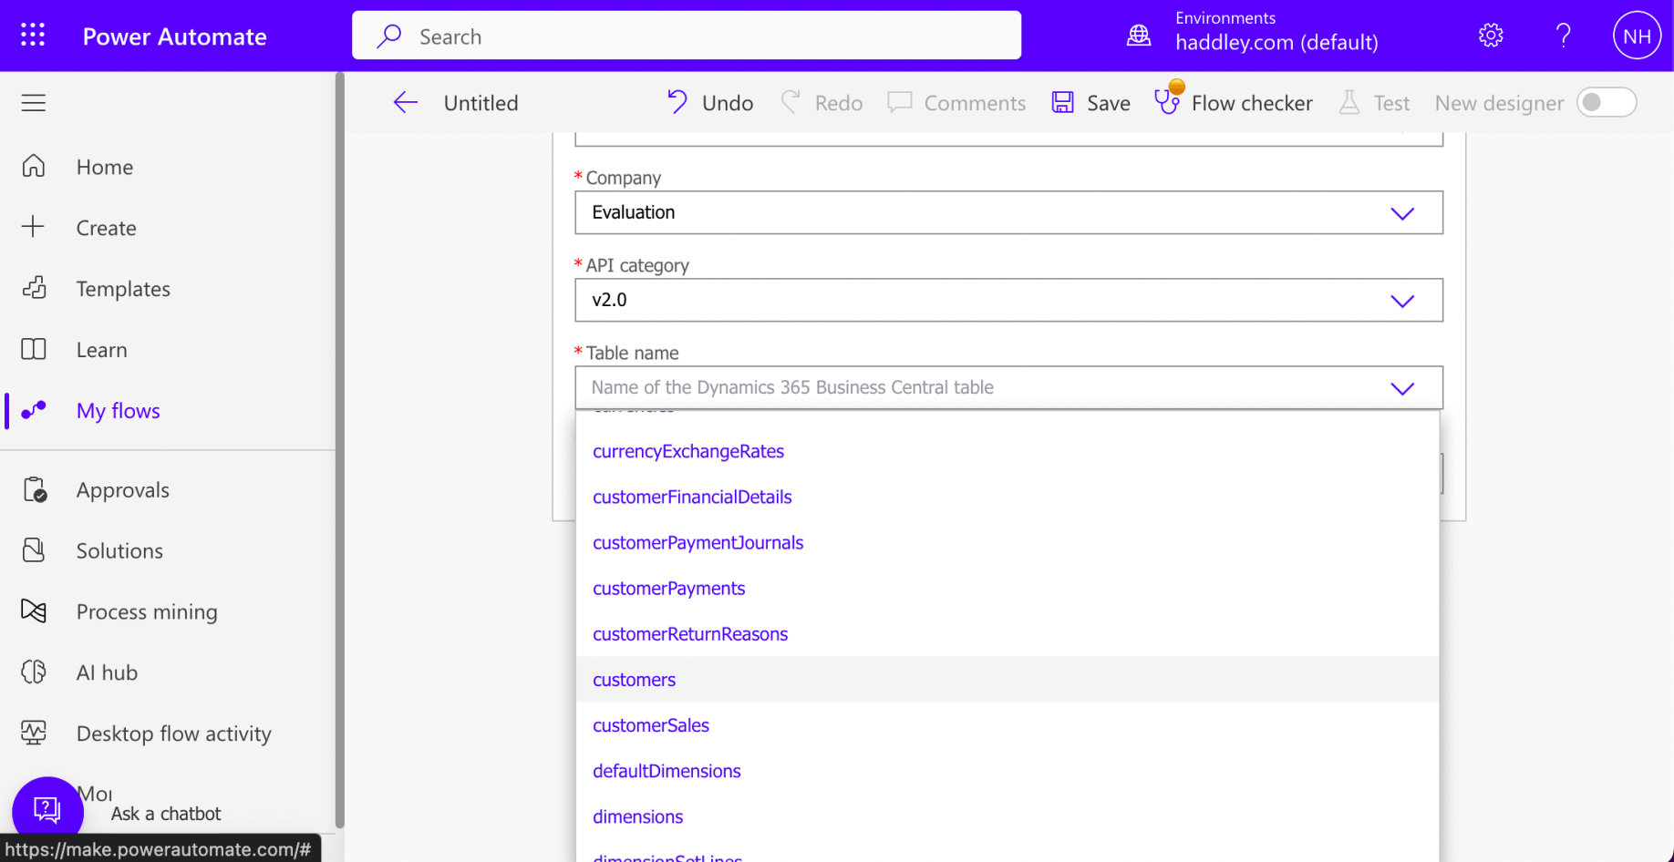Screen dimensions: 1674x862
Task: Collapse the left navigation hamburger menu
Action: click(x=34, y=103)
